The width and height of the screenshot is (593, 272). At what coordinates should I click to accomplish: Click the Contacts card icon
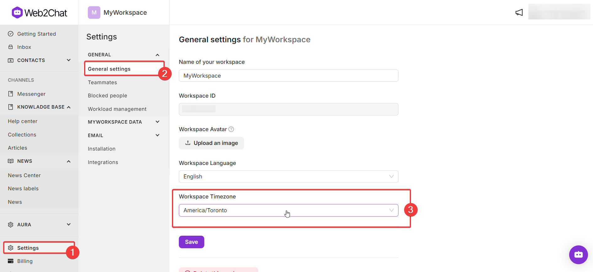(x=11, y=60)
